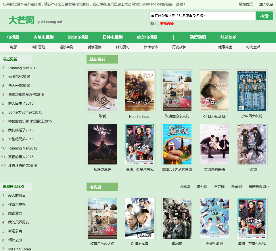The width and height of the screenshot is (276, 251).
Task: Select 爱情剧情 category
Action: pyautogui.click(x=95, y=47)
